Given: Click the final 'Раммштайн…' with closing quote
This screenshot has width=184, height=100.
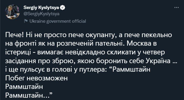Looking at the screenshot, I should point(29,95).
